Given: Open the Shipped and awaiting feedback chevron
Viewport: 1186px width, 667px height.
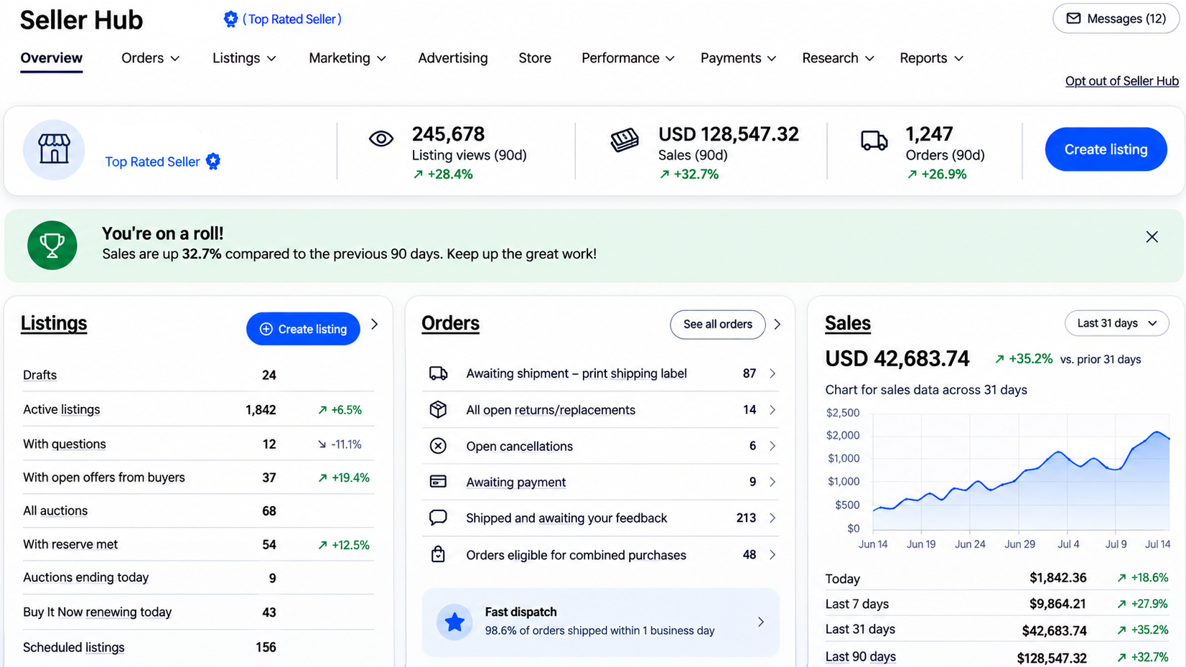Looking at the screenshot, I should (x=772, y=518).
